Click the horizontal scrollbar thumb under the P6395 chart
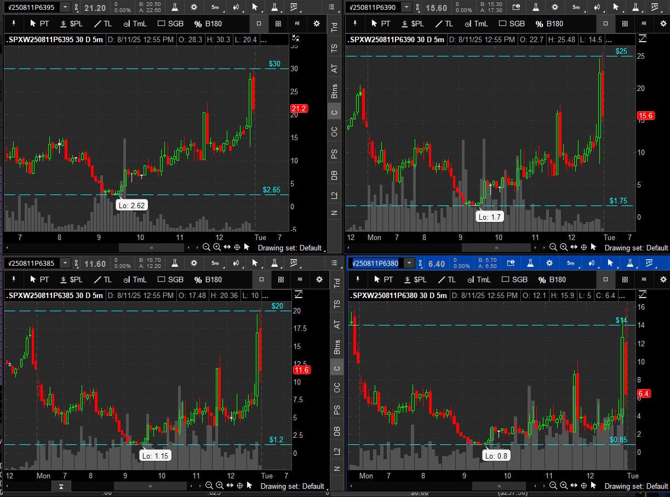The width and height of the screenshot is (670, 497). coord(150,247)
